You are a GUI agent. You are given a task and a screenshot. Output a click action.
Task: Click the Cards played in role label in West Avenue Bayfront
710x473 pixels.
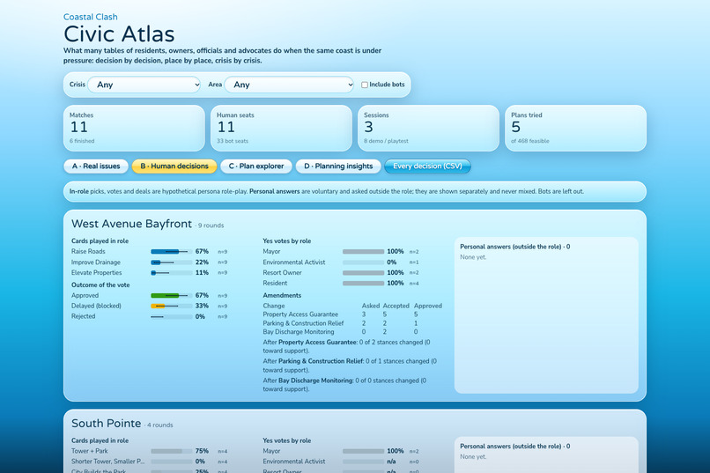coord(100,240)
